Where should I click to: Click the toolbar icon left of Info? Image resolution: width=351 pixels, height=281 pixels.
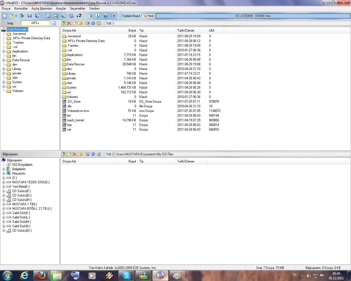pyautogui.click(x=90, y=16)
